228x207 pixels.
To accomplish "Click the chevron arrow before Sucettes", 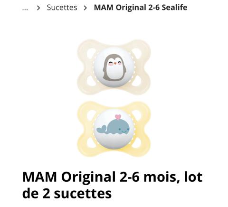I will click(x=38, y=8).
